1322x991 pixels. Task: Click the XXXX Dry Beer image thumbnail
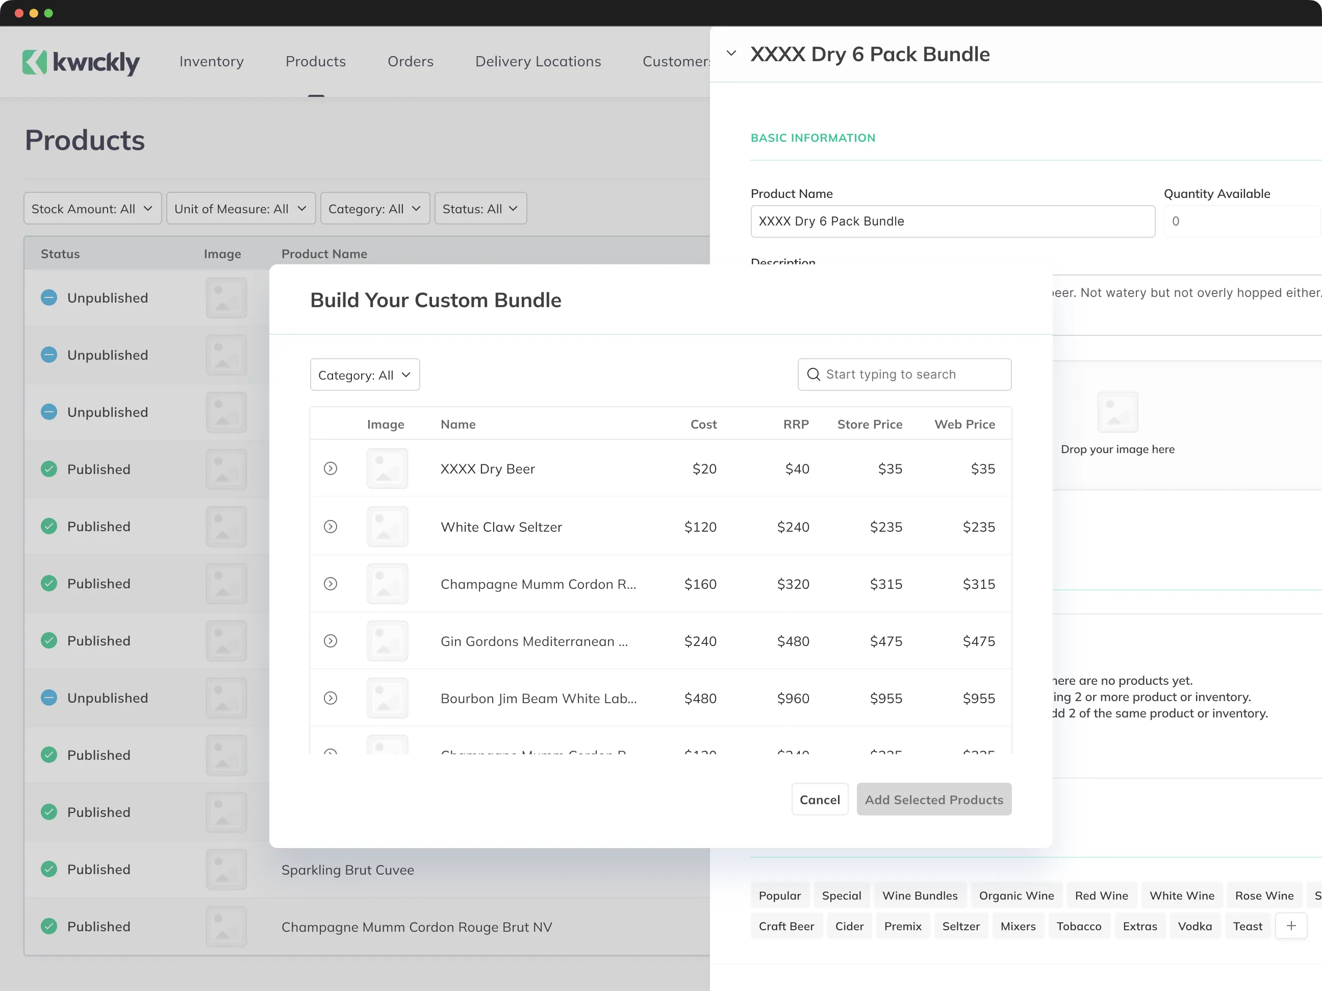click(x=387, y=469)
